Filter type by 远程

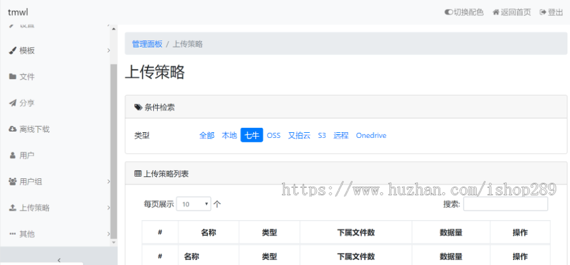pyautogui.click(x=341, y=135)
